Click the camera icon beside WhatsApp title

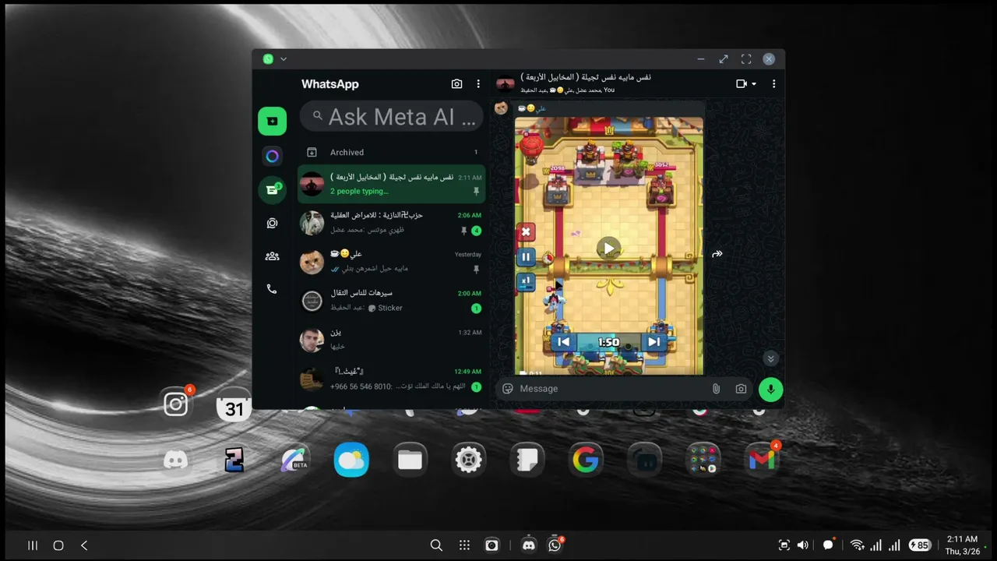coord(456,84)
